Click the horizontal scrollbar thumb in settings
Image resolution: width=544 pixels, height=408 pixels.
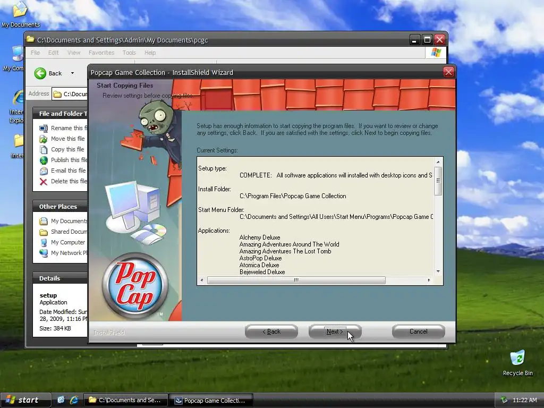coord(296,280)
